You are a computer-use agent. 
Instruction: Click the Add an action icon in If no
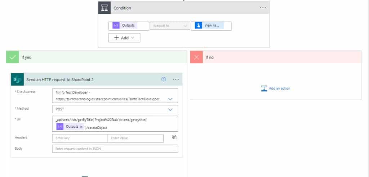coord(264,88)
